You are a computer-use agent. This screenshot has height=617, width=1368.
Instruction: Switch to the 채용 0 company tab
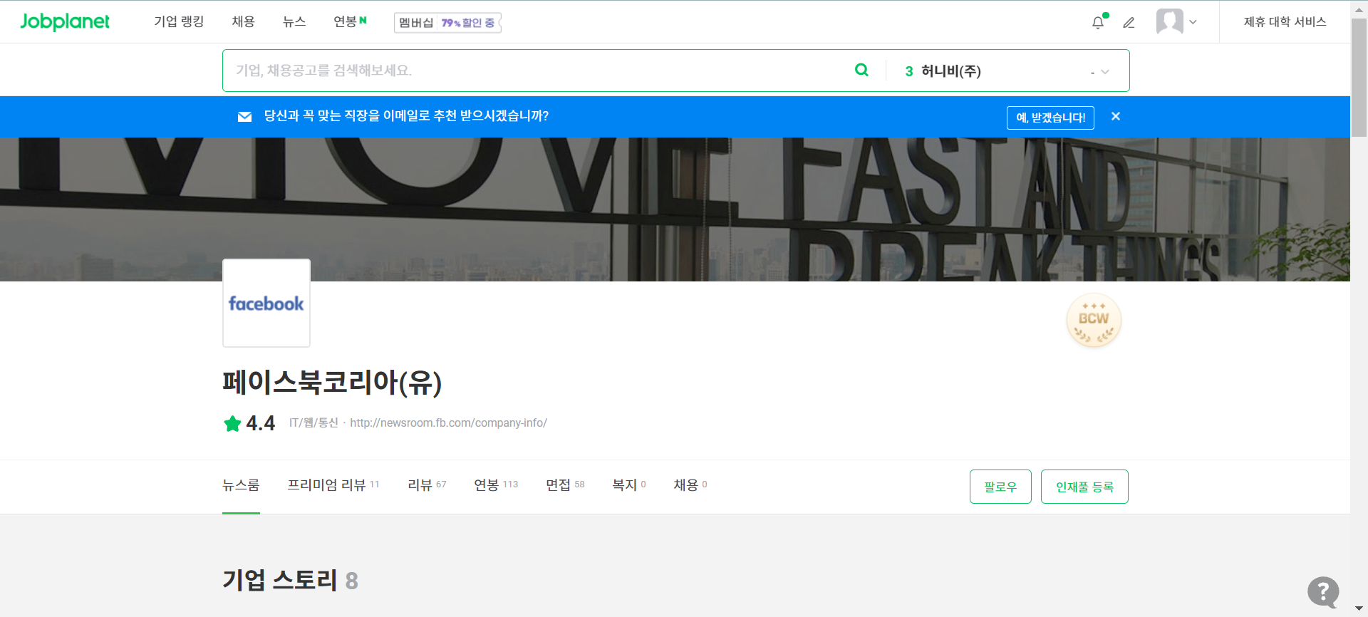[690, 485]
